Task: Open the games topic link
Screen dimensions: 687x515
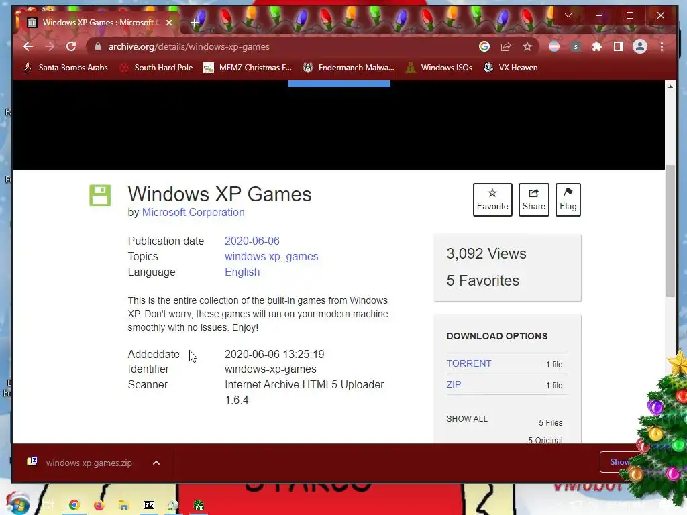Action: (x=302, y=257)
